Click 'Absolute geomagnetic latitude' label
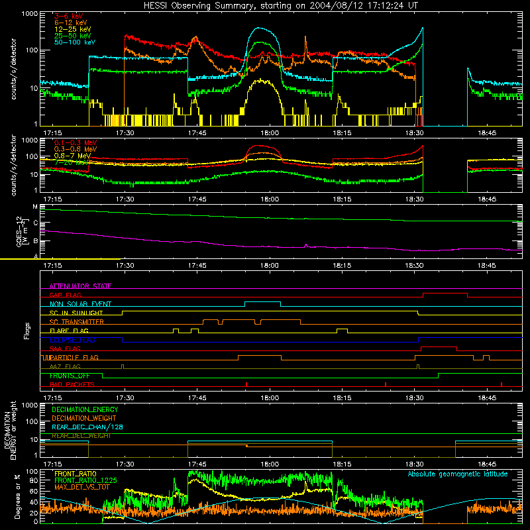This screenshot has width=530, height=530. pos(458,474)
